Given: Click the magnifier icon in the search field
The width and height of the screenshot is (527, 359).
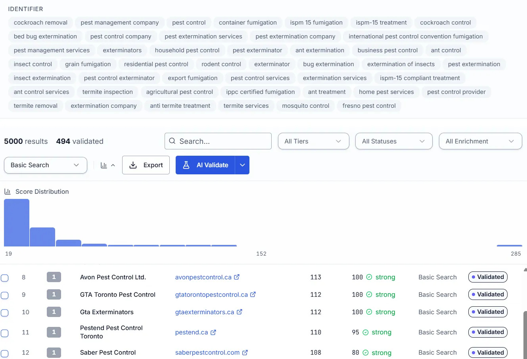Looking at the screenshot, I should pyautogui.click(x=172, y=141).
